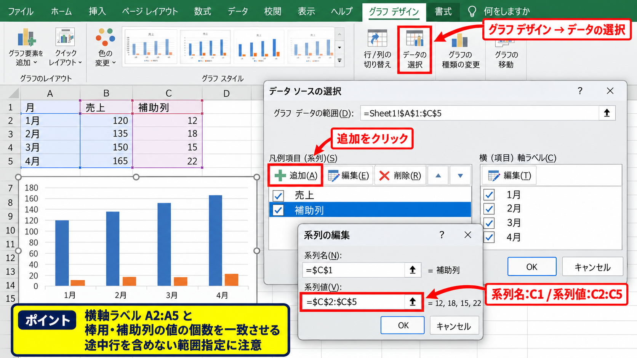Click help icon in データ ソースの選択 dialog
The height and width of the screenshot is (358, 637).
580,91
